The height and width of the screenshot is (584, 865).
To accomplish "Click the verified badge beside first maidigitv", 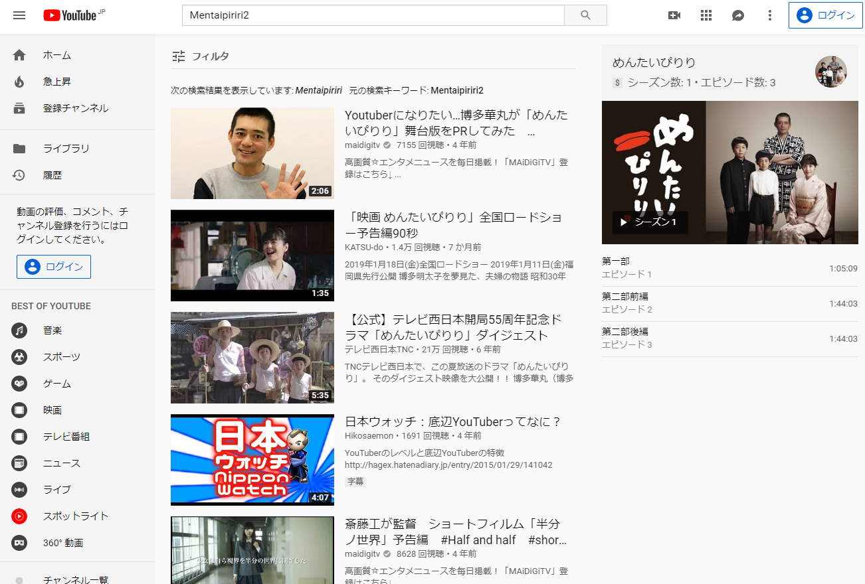I will (387, 145).
